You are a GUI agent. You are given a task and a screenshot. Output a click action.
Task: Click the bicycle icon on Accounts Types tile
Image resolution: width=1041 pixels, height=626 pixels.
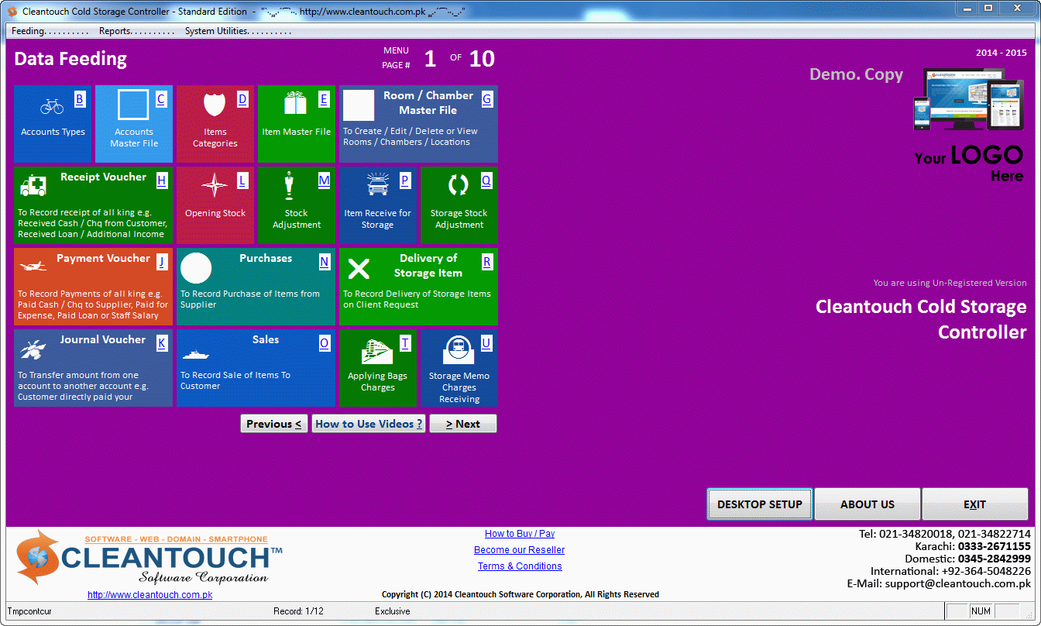[x=52, y=106]
